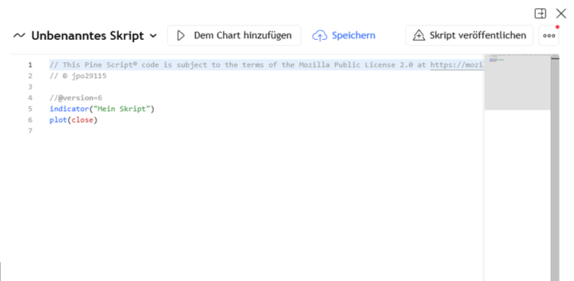Select line number 3 in the gutter

tap(30, 87)
